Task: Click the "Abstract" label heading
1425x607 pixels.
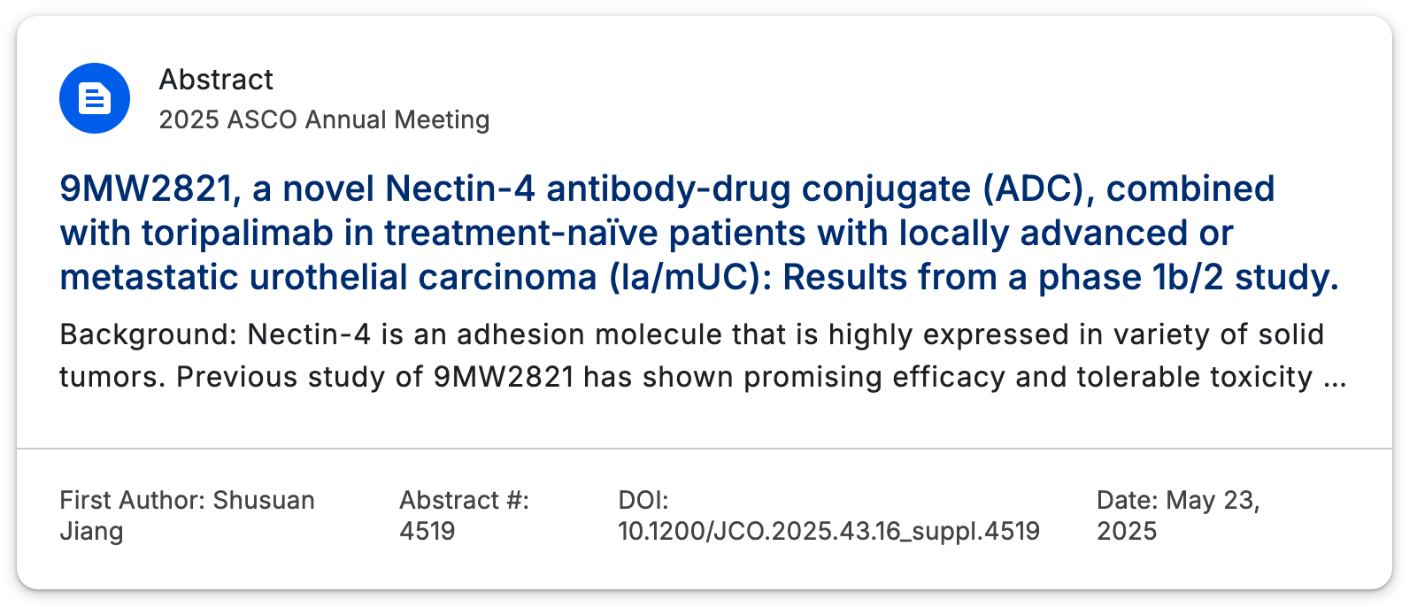Action: (x=216, y=80)
